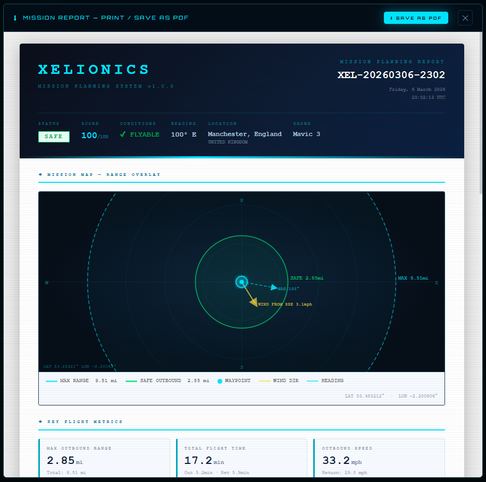
Task: Click the Max Outbound Range 2.85 mi card
Action: [x=104, y=458]
